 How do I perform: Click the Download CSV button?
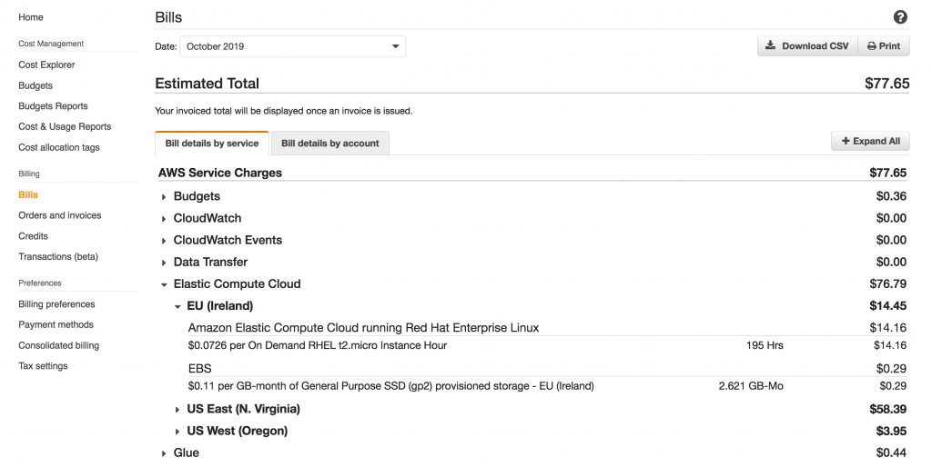[x=807, y=45]
